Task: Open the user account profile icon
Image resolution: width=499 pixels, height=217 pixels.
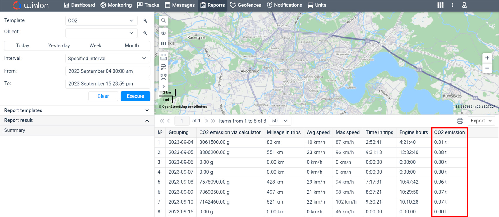Action: pyautogui.click(x=464, y=5)
